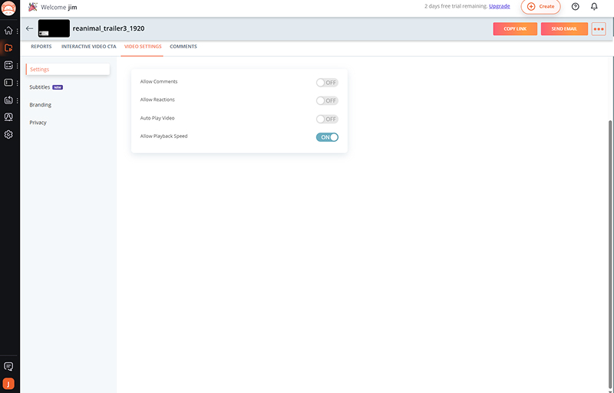Click the back arrow beside video thumbnail

pos(29,28)
